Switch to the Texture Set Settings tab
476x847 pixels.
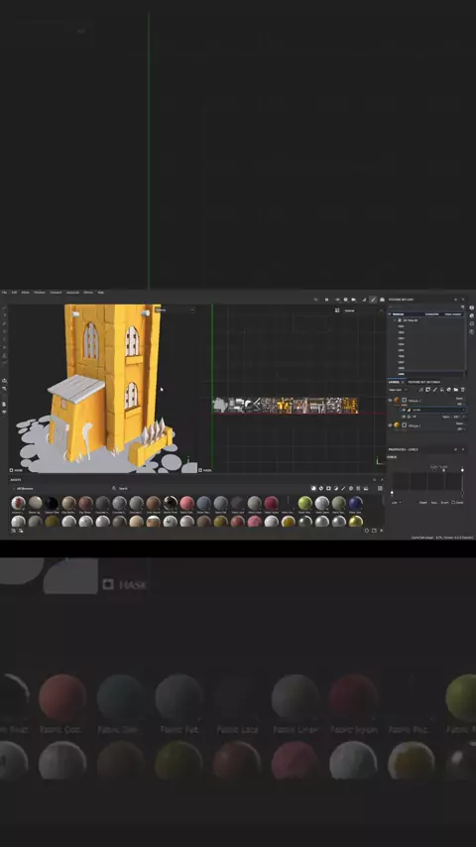tap(423, 382)
